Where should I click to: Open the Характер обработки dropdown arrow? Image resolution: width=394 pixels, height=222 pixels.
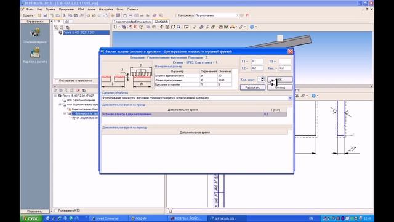(x=290, y=98)
